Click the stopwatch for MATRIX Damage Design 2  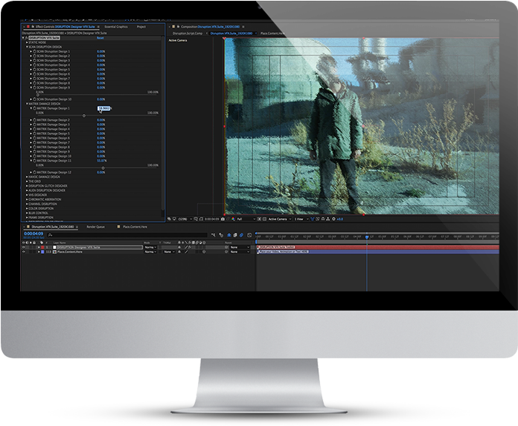pyautogui.click(x=34, y=120)
